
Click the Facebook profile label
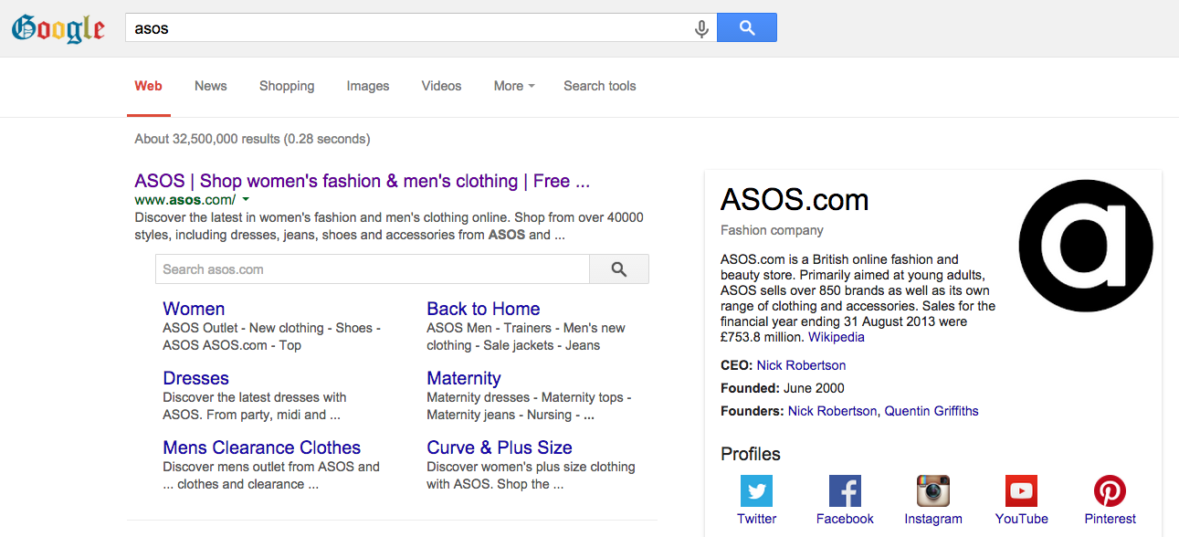(846, 519)
